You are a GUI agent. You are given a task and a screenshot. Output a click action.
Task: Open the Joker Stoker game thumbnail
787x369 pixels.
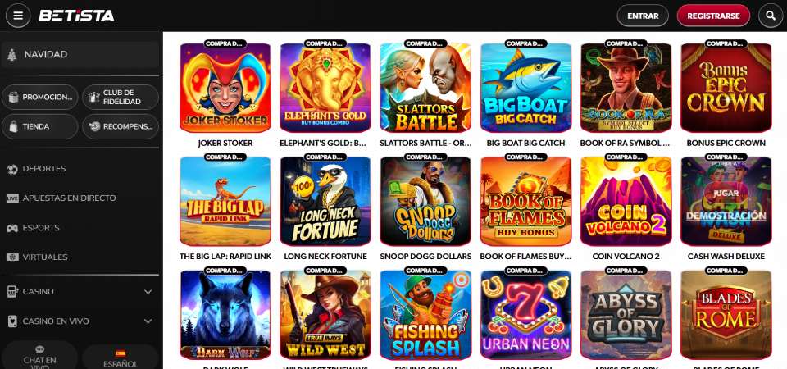pos(225,88)
